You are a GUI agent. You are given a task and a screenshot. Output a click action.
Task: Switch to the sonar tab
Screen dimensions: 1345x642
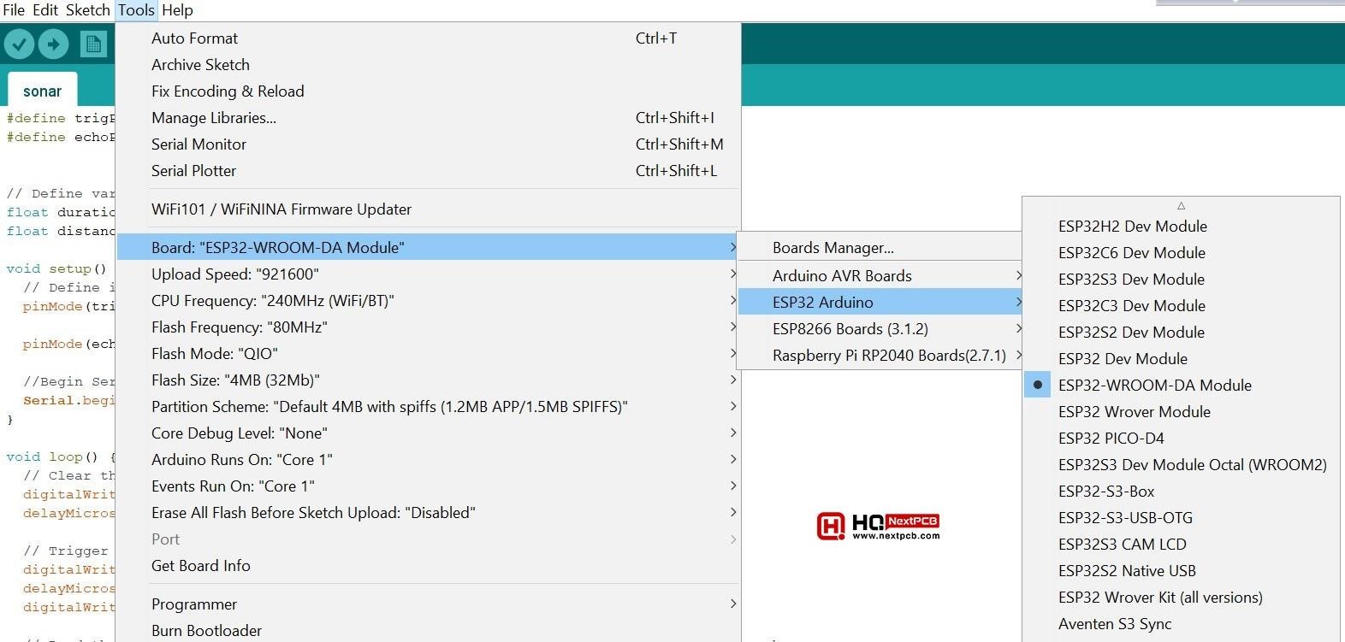(42, 91)
